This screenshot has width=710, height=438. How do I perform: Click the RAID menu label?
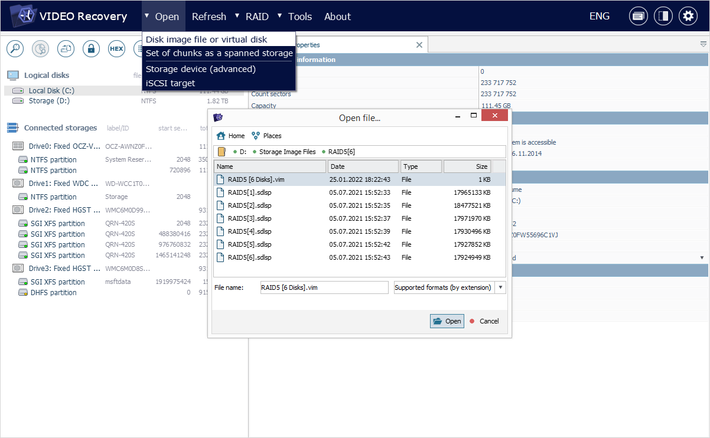[x=257, y=17]
